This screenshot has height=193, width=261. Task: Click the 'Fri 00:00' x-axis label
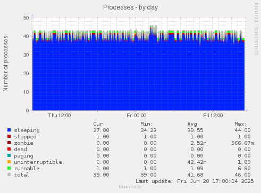137,116
